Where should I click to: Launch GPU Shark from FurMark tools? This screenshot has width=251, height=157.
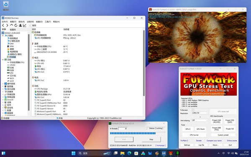click(200, 129)
